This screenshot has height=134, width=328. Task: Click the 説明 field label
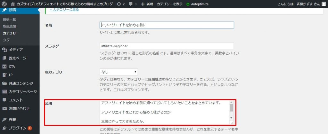point(49,103)
